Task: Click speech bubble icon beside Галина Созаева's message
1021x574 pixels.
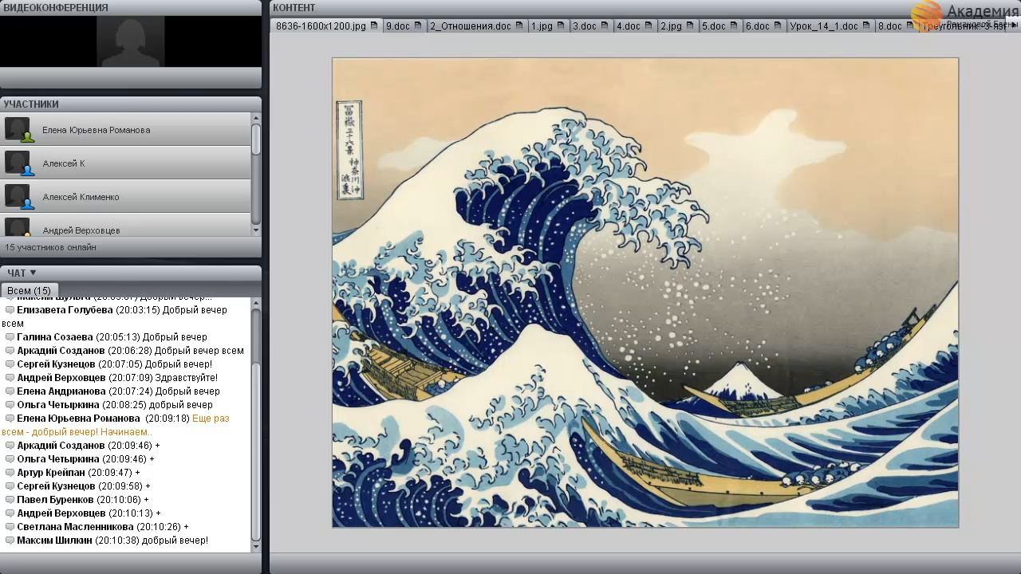Action: pyautogui.click(x=10, y=337)
